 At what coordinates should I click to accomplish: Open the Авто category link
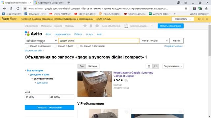point(48,34)
